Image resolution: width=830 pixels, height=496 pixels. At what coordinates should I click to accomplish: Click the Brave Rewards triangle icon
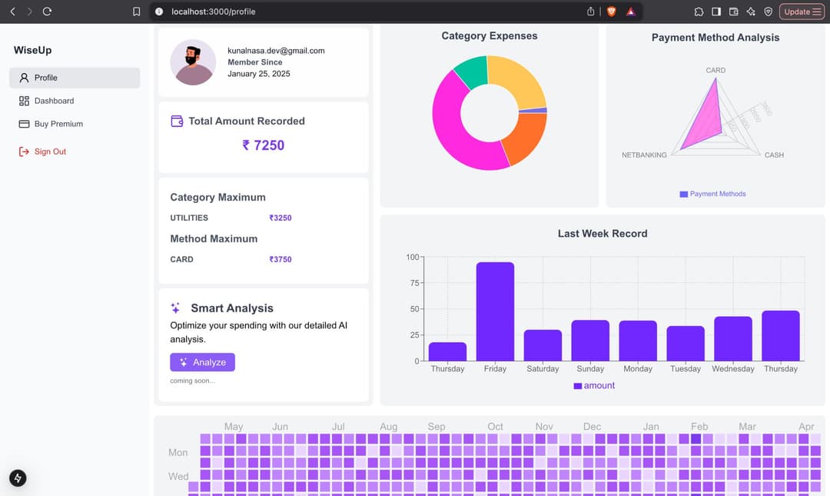click(x=630, y=12)
